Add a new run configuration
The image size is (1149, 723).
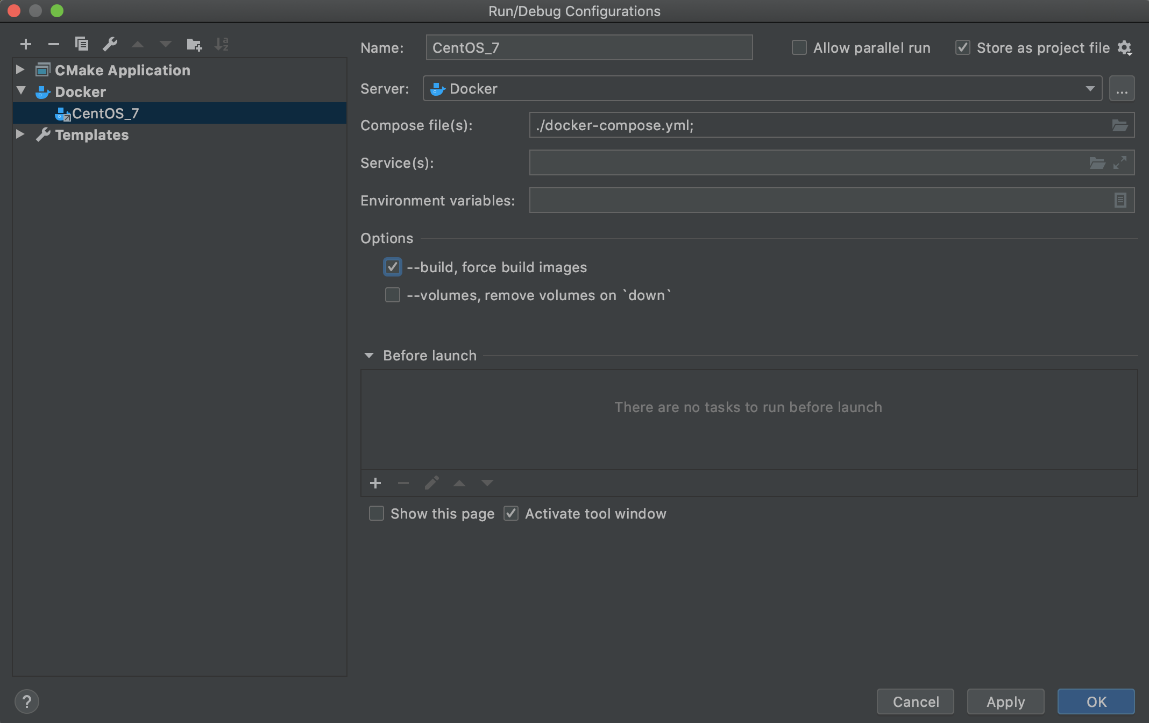(25, 44)
